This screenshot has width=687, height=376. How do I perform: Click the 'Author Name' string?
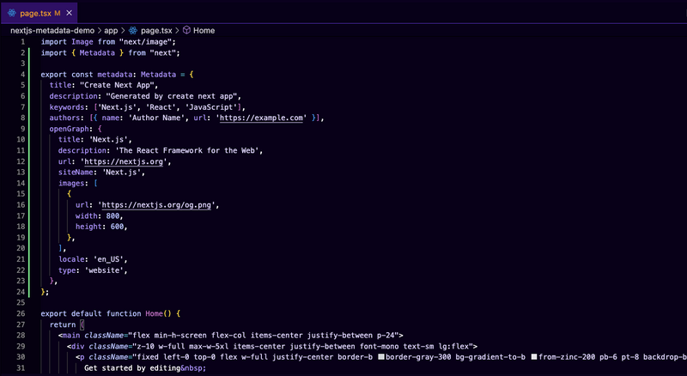click(156, 118)
